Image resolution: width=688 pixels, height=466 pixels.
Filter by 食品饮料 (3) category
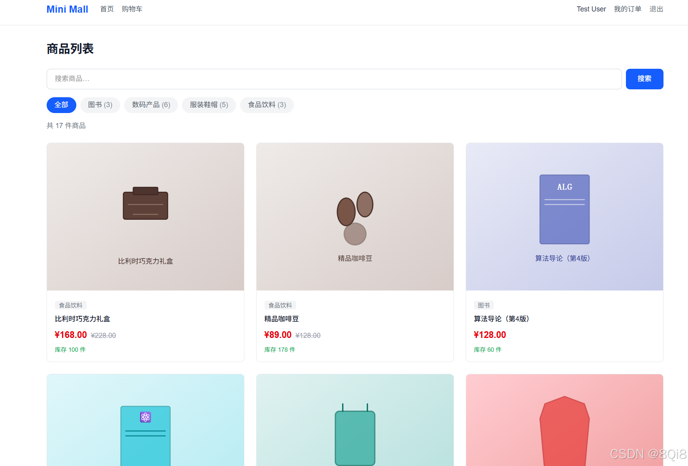pos(267,105)
